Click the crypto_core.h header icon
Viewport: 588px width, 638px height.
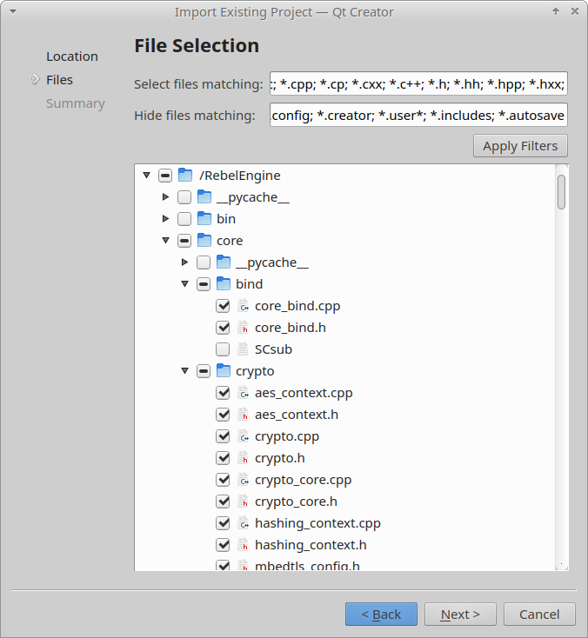coord(243,502)
